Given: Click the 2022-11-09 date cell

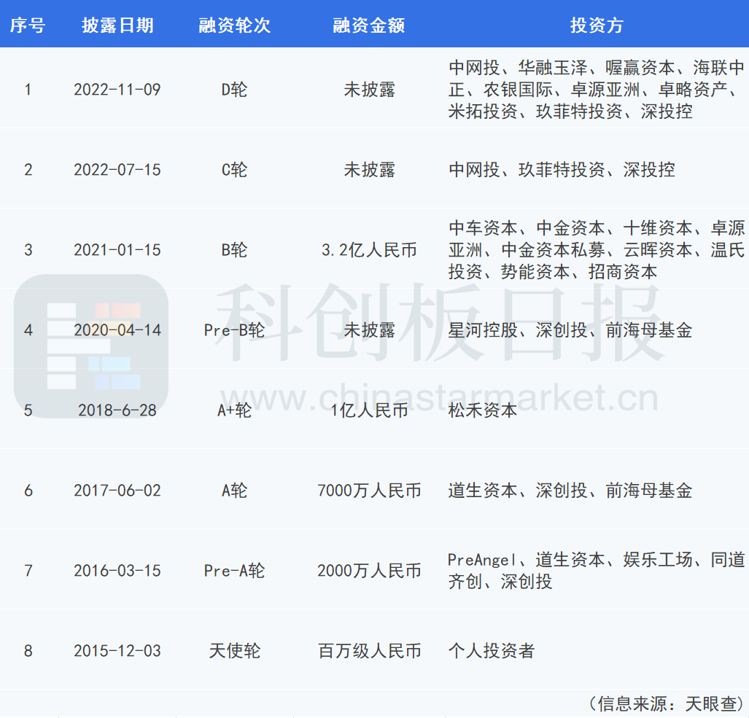Looking at the screenshot, I should click(117, 90).
